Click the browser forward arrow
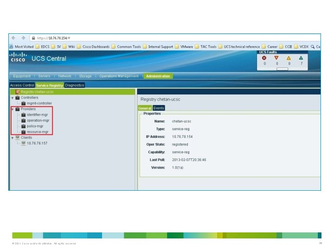The height and width of the screenshot is (250, 334). [x=23, y=38]
